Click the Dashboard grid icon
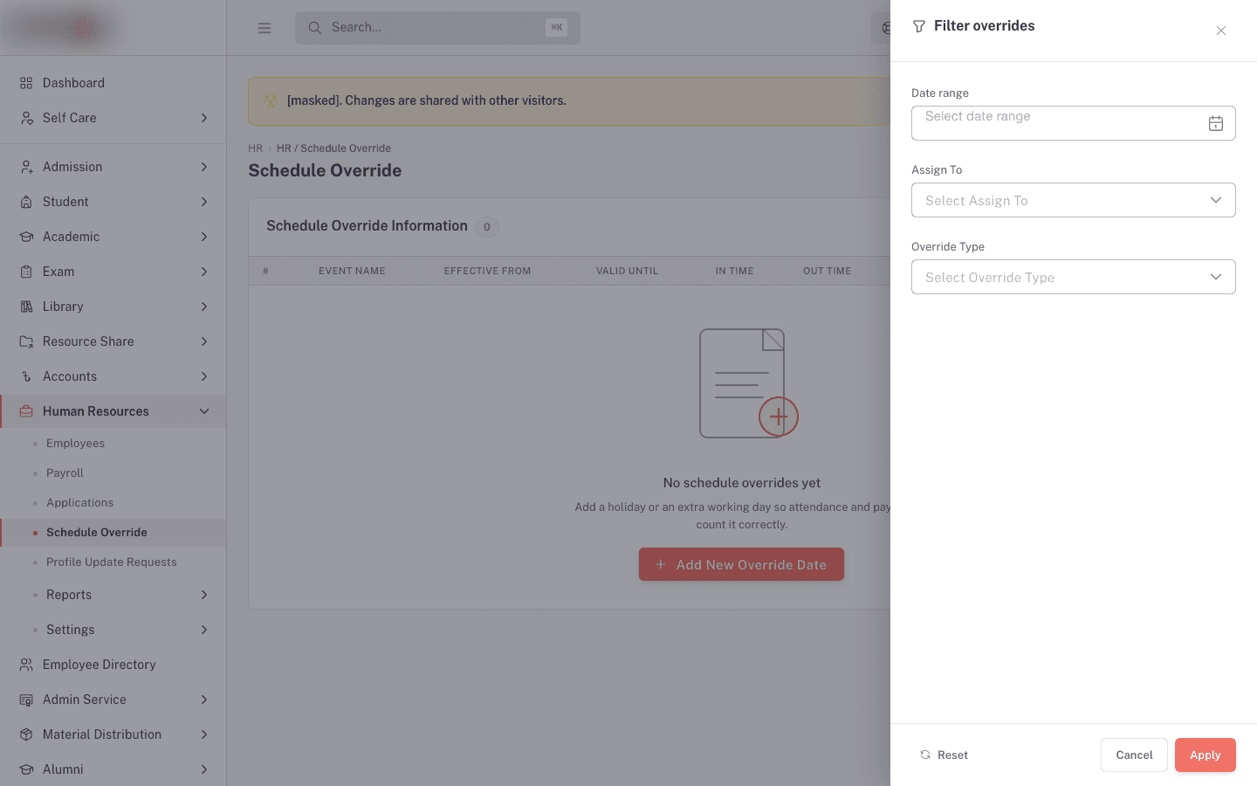 (x=26, y=83)
